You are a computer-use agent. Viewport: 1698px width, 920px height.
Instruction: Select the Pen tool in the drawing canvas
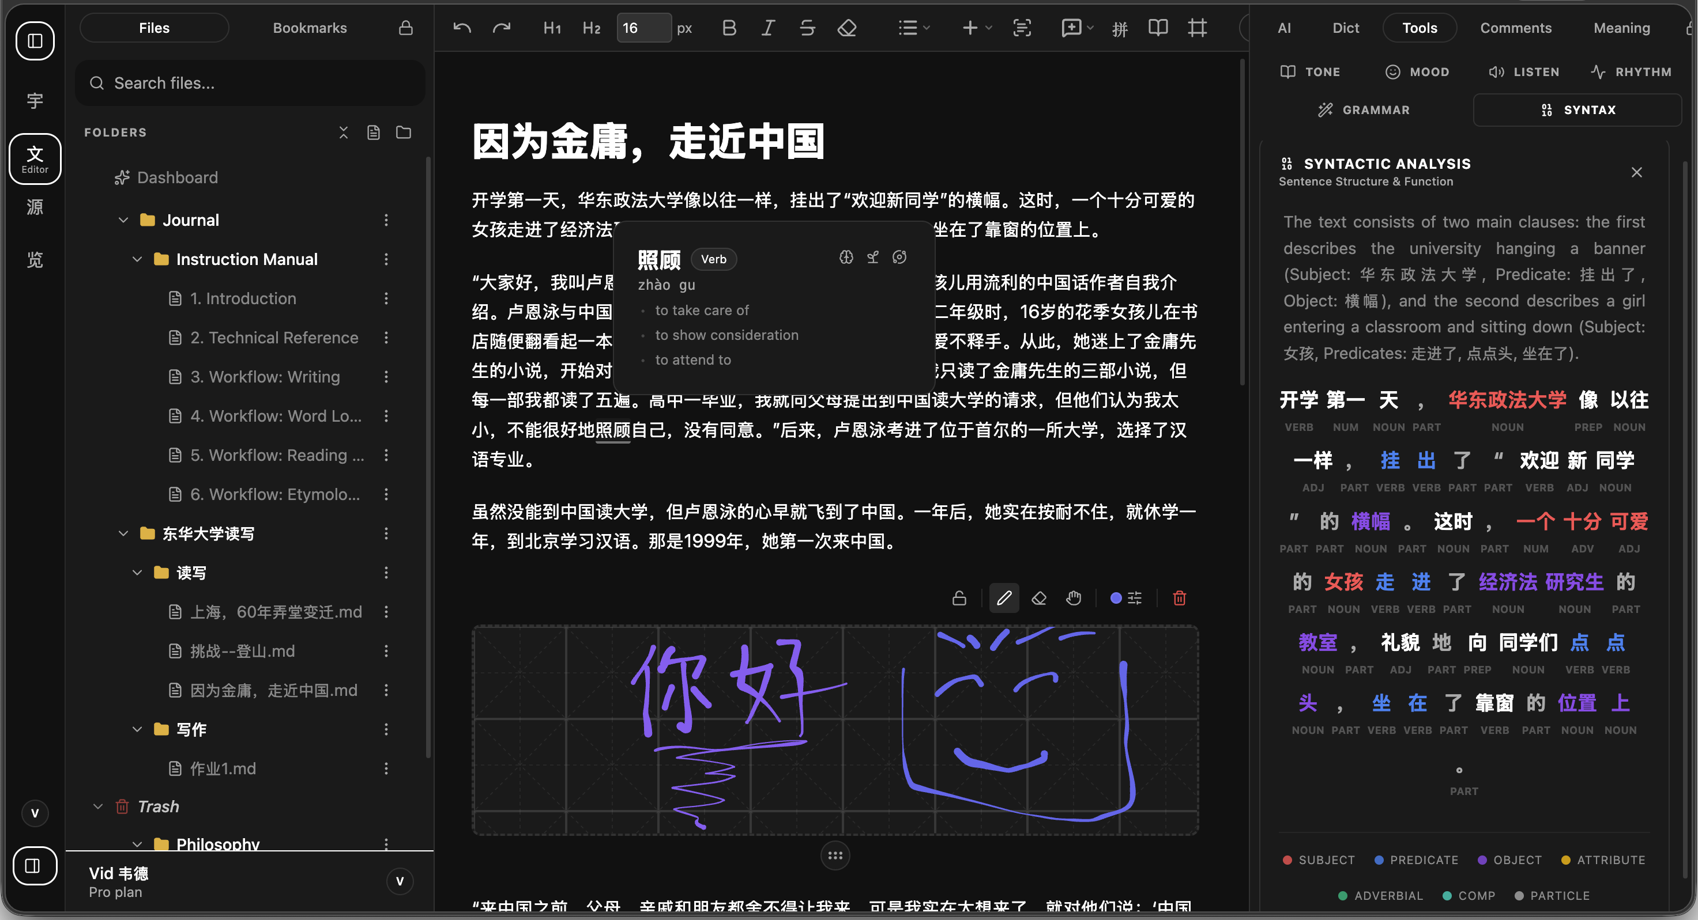pos(1004,598)
